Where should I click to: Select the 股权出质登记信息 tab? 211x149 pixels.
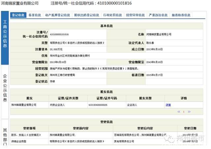click(86, 15)
